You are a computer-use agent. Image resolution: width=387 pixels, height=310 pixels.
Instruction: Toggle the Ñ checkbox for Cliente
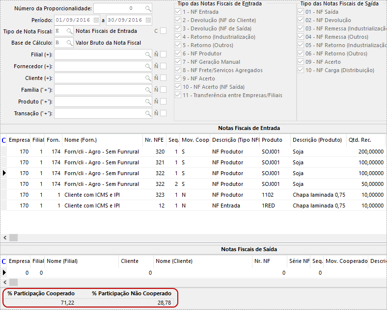[163, 78]
